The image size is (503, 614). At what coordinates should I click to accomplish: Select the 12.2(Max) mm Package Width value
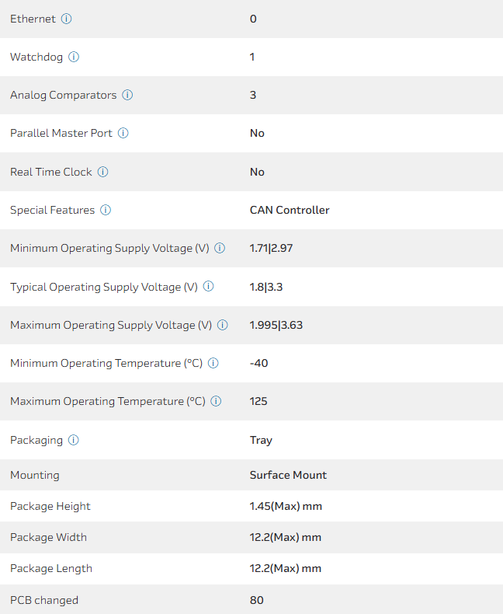point(286,537)
